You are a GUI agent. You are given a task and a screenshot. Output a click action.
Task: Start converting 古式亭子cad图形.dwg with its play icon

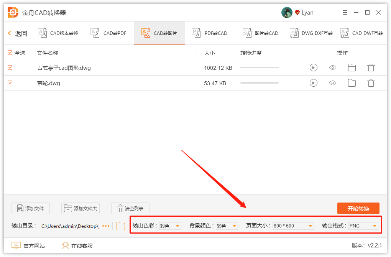click(314, 68)
